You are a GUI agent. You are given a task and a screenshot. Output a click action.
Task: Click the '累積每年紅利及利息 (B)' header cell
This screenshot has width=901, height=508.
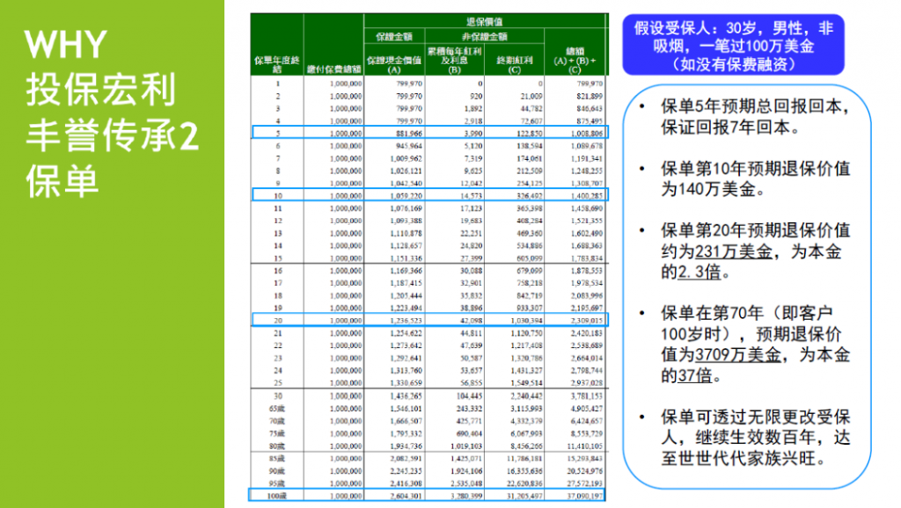455,60
